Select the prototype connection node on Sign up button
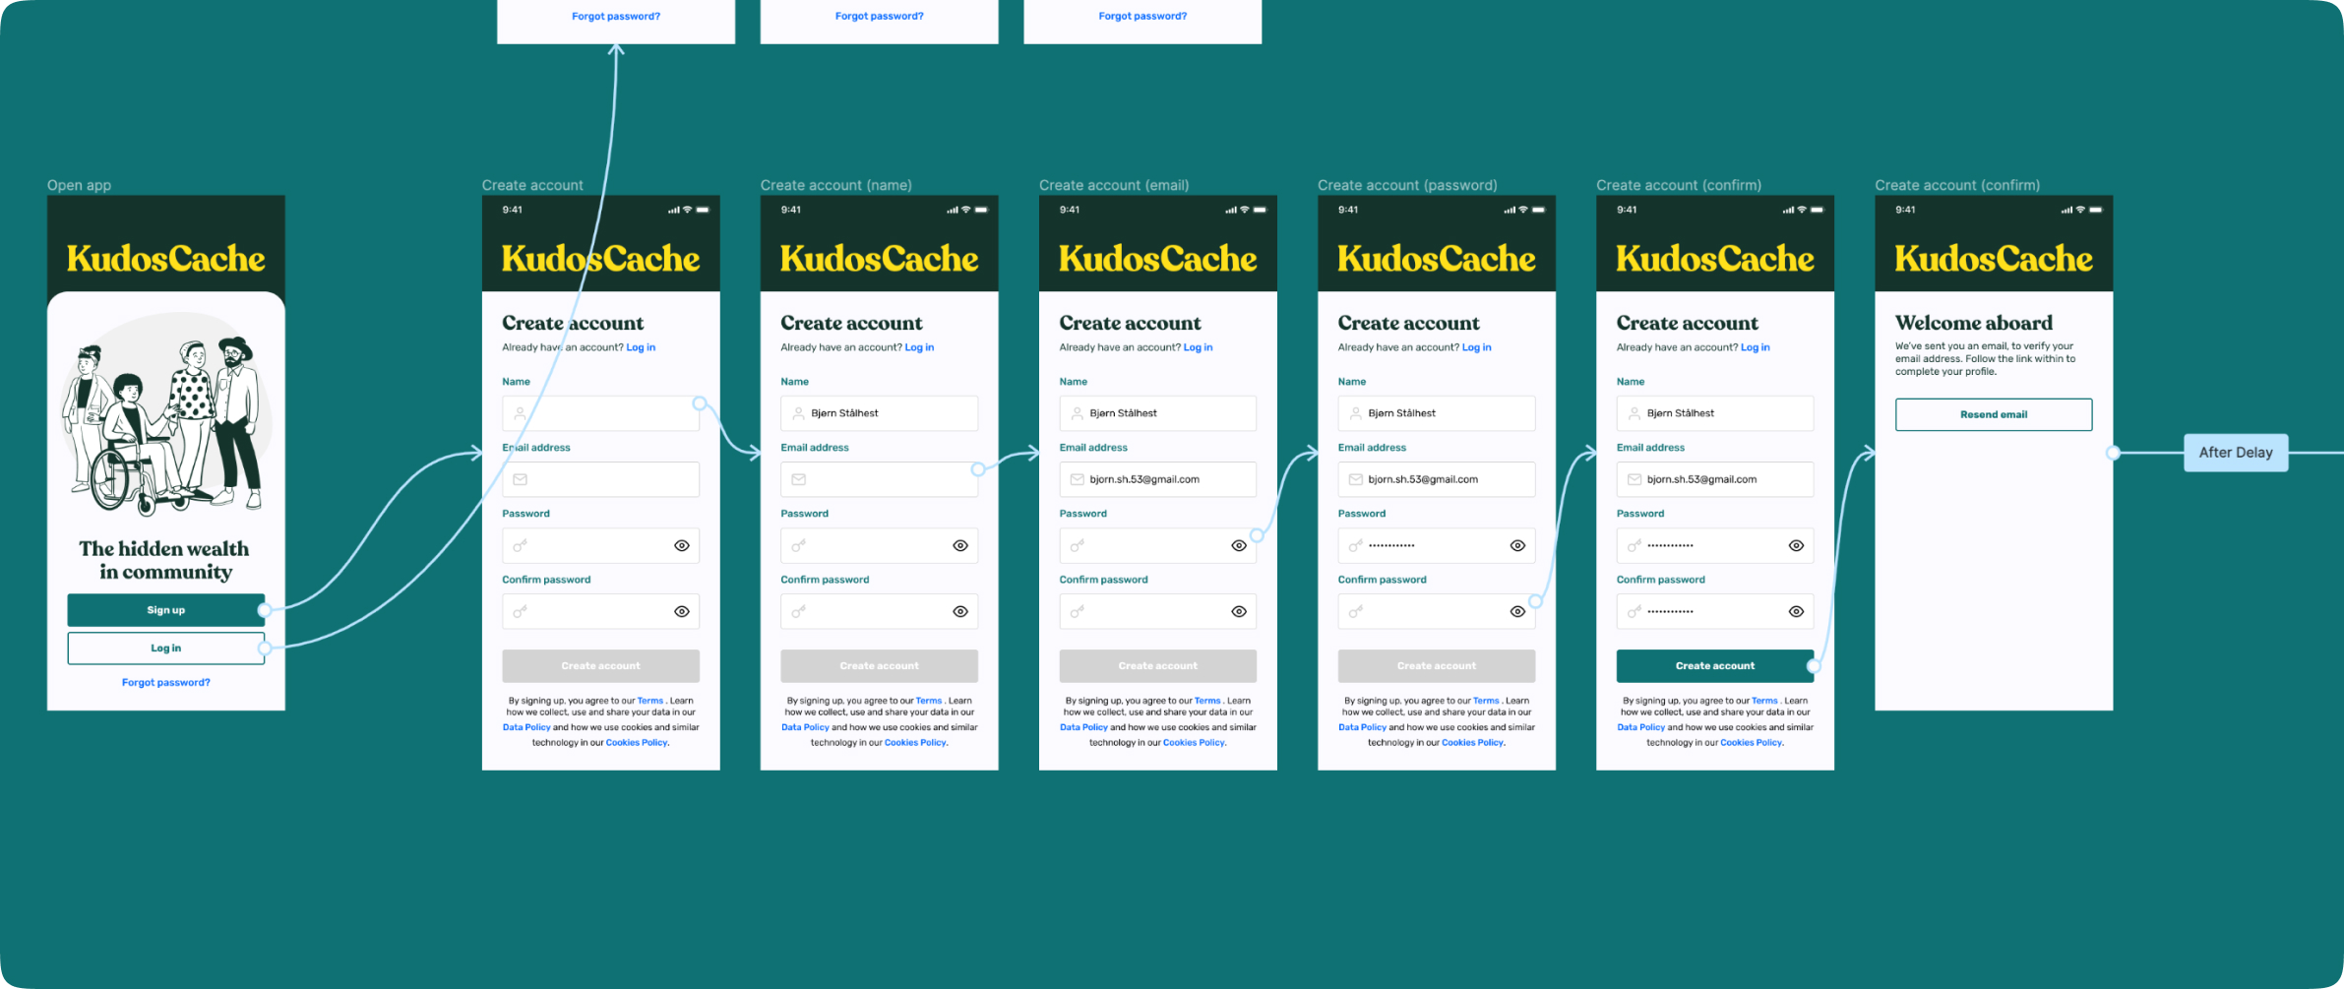The image size is (2344, 989). coord(264,610)
